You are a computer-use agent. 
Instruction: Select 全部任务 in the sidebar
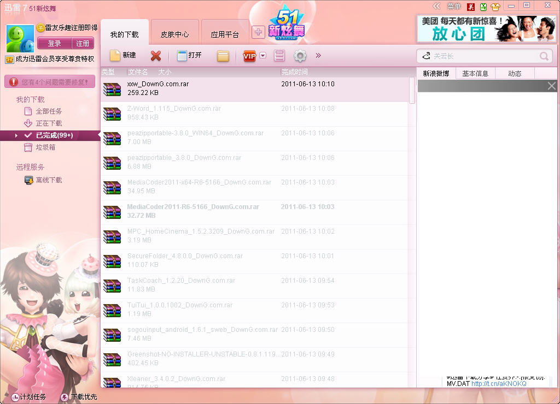[x=49, y=111]
